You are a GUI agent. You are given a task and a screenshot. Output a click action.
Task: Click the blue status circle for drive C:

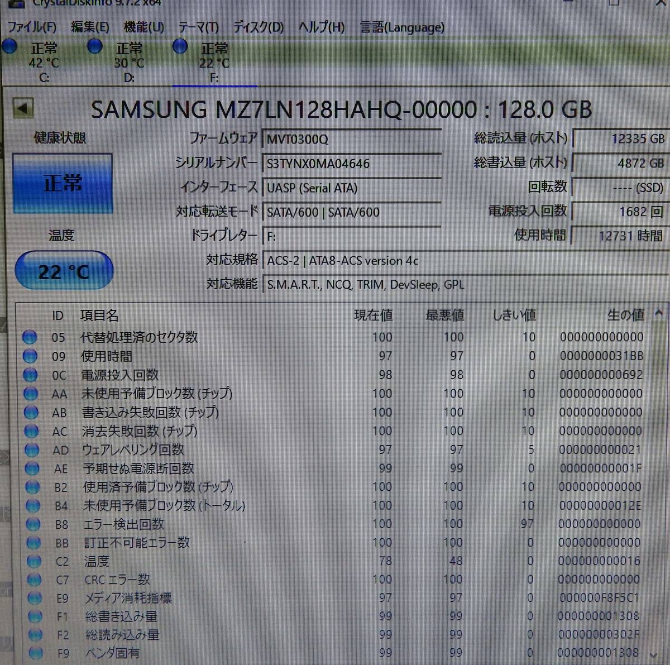[10, 47]
